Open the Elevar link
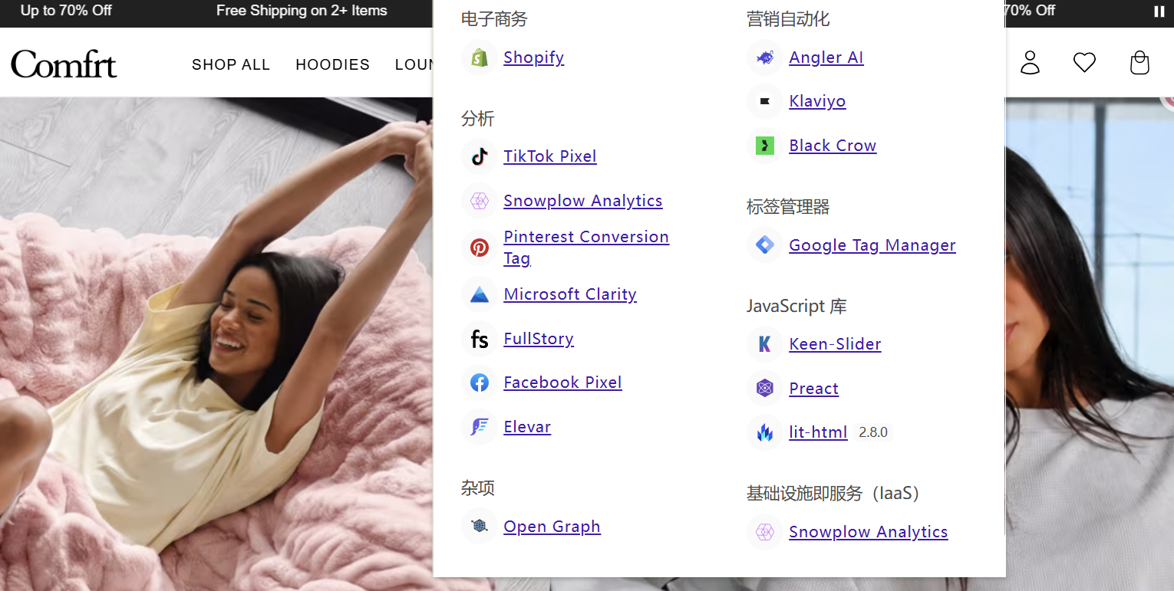Image resolution: width=1174 pixels, height=591 pixels. tap(526, 427)
